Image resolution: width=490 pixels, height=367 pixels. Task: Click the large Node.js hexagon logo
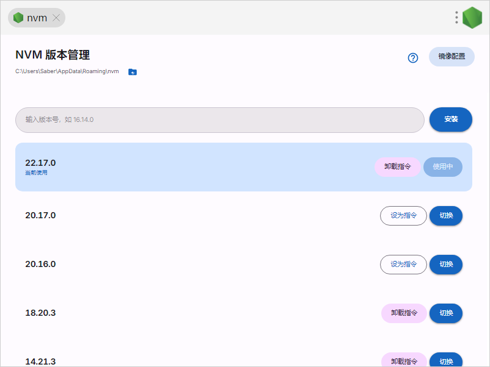472,18
